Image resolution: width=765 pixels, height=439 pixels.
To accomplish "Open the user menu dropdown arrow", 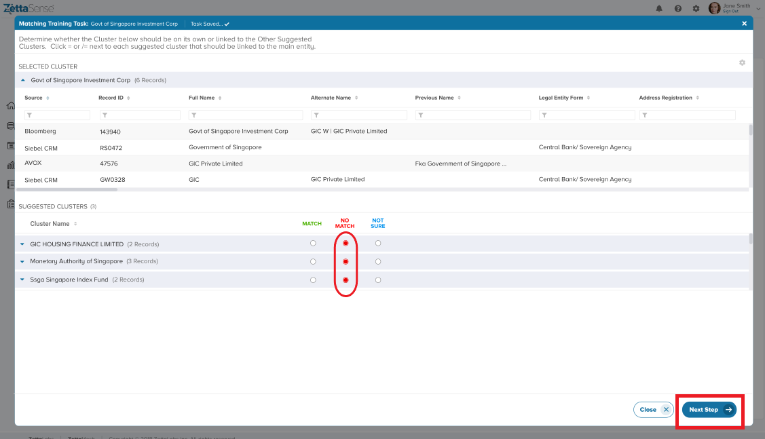I will coord(758,8).
